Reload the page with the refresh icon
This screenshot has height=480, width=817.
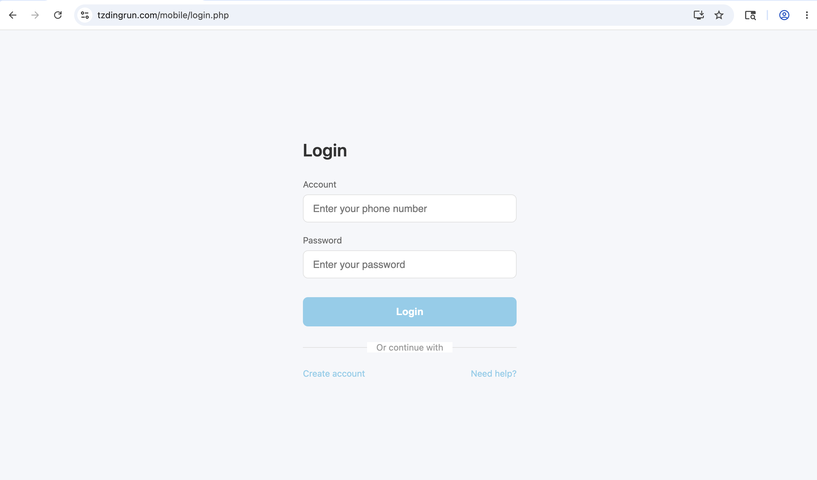click(58, 15)
